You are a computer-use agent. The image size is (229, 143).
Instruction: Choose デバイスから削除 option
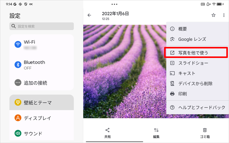pyautogui.click(x=197, y=84)
